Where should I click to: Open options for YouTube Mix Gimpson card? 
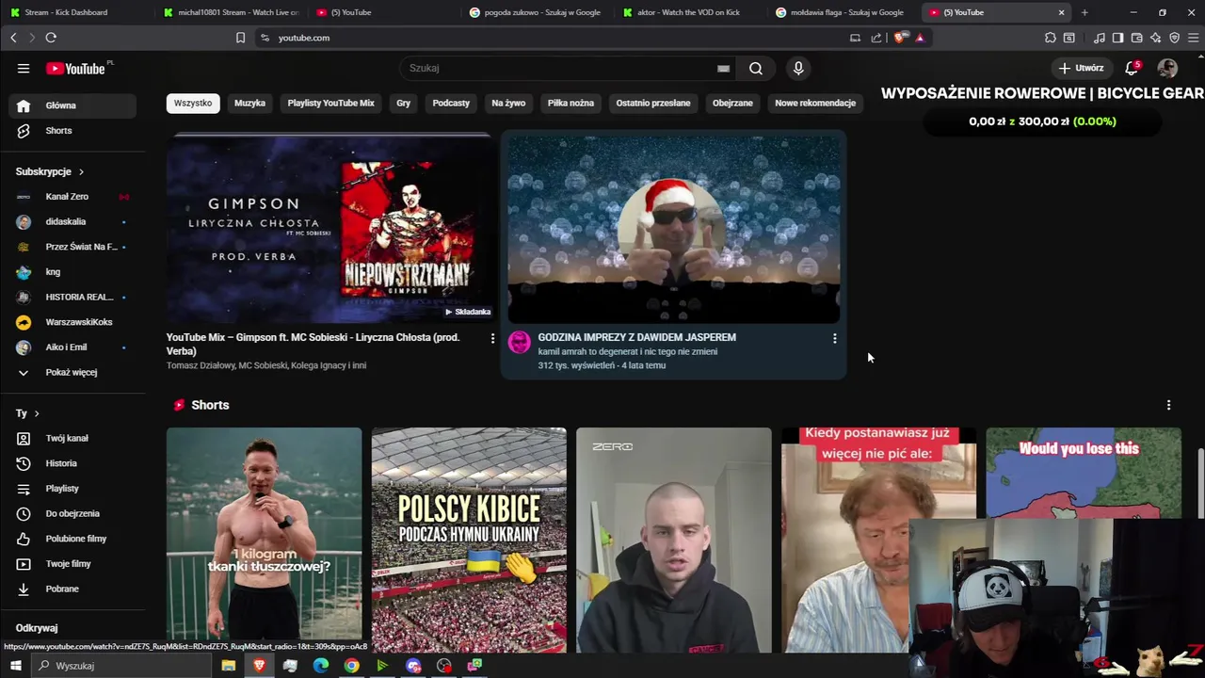coord(492,338)
